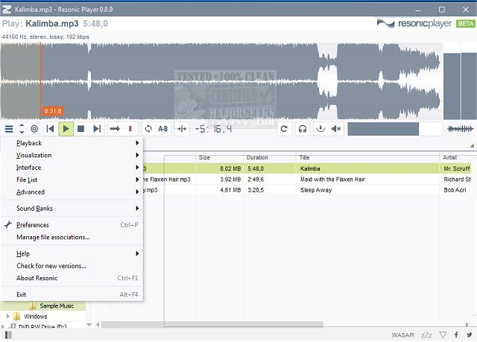The image size is (477, 342).
Task: Open the File List submenu
Action: [72, 180]
